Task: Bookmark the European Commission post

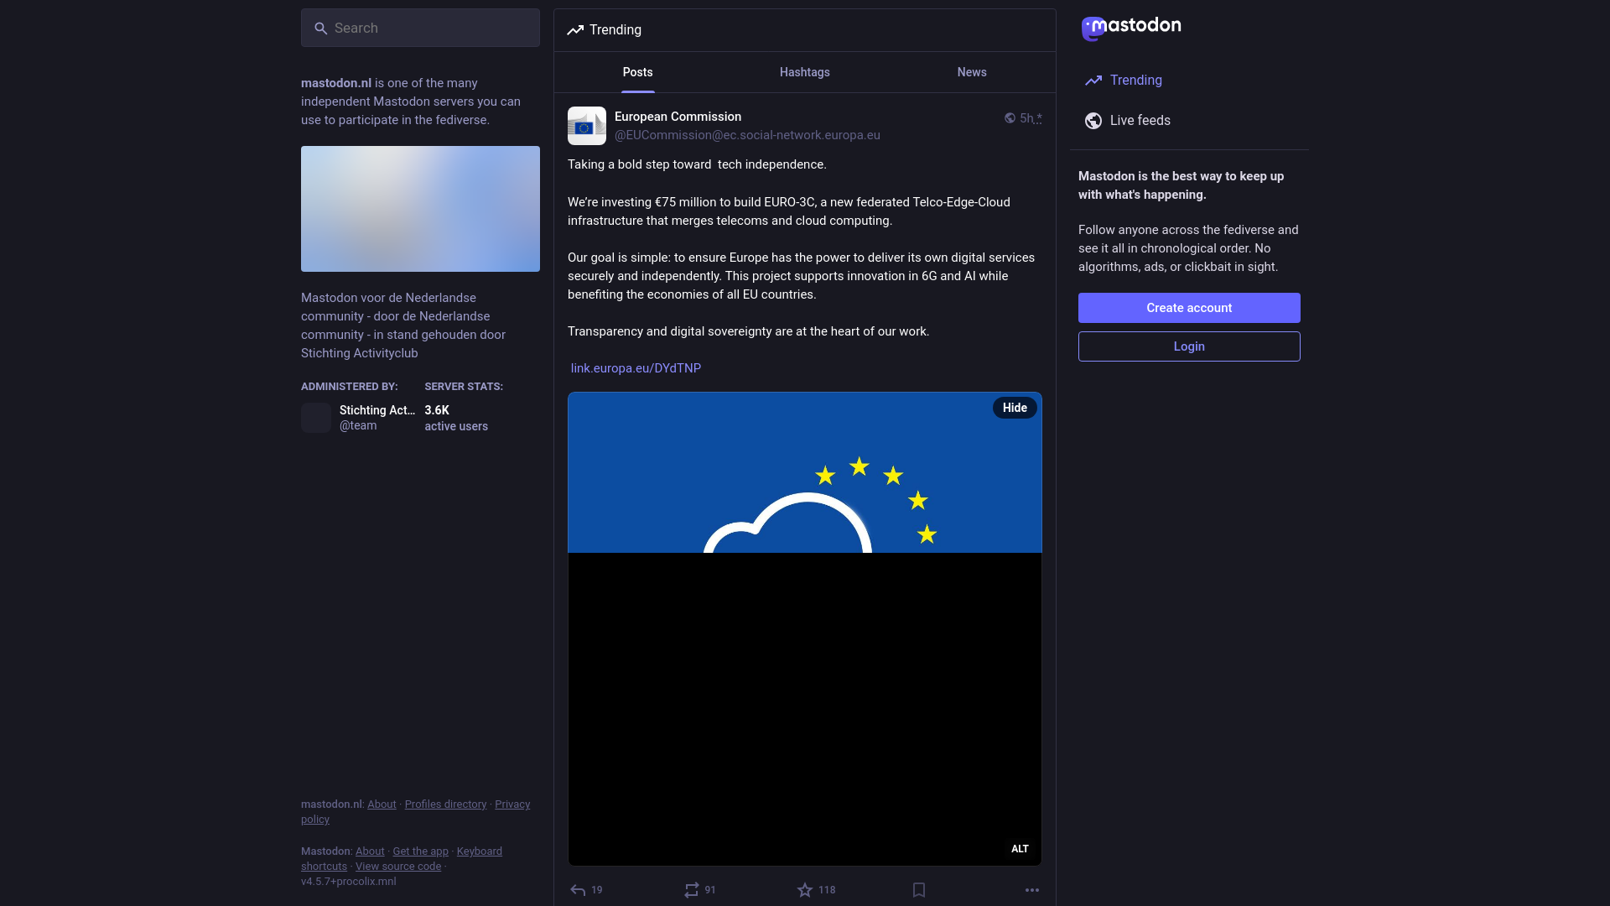Action: 919,890
